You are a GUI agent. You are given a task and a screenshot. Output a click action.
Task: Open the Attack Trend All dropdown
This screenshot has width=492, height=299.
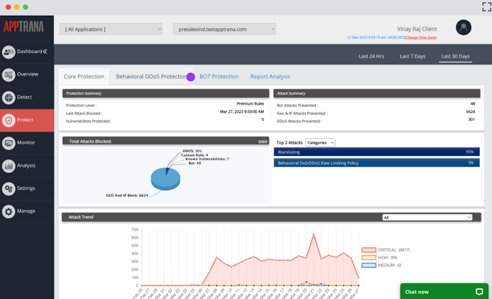tap(427, 218)
